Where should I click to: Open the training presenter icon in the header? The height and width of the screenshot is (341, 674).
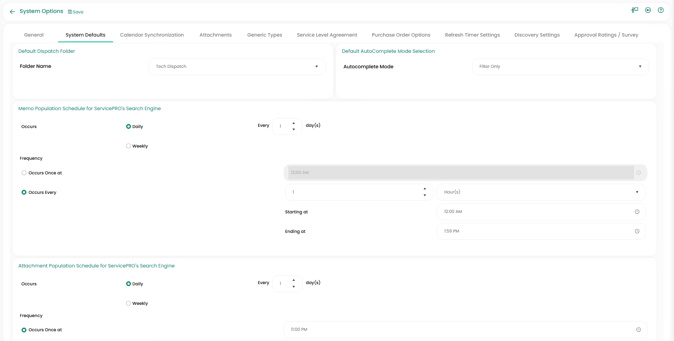(x=635, y=10)
